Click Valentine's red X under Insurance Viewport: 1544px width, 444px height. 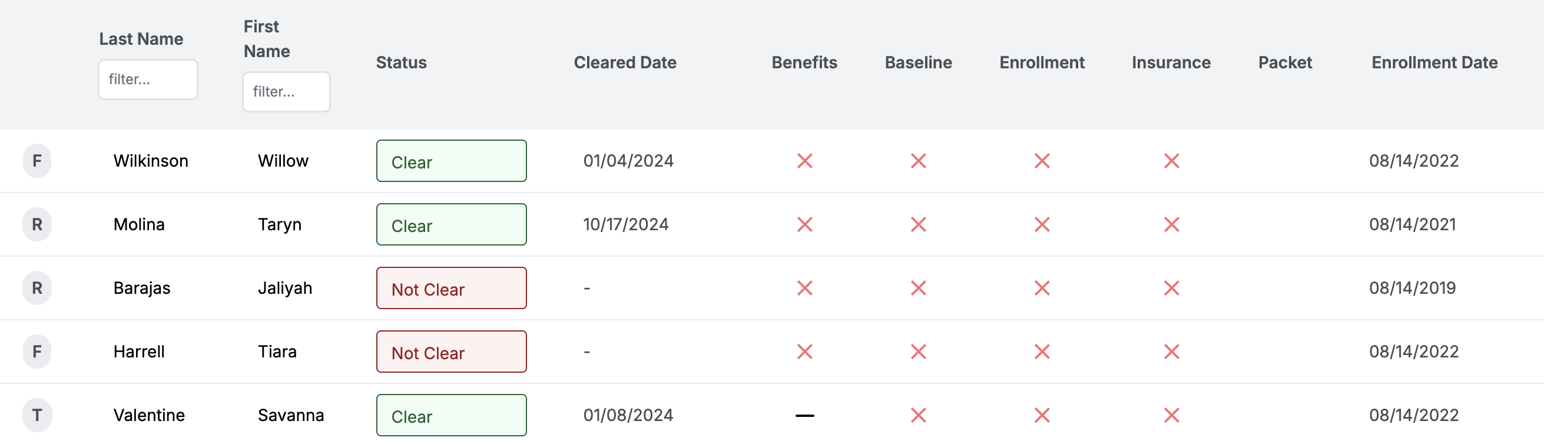click(1171, 415)
